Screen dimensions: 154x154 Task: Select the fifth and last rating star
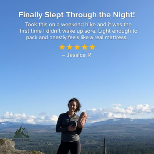point(92,47)
